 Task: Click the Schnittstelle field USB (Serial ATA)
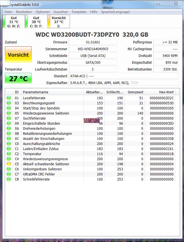[93, 56]
